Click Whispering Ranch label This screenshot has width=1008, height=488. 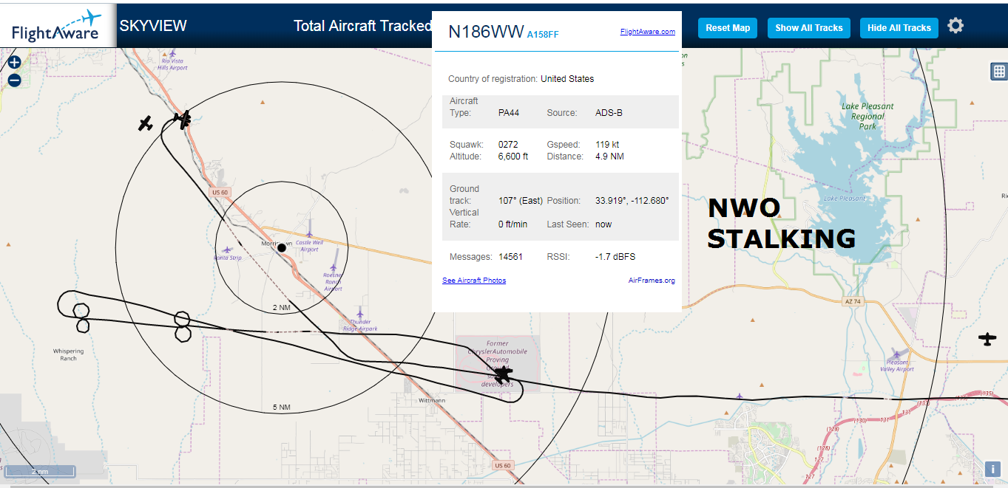click(x=68, y=354)
